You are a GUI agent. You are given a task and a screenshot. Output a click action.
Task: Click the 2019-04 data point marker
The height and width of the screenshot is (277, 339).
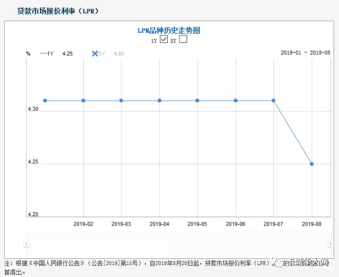pos(159,100)
